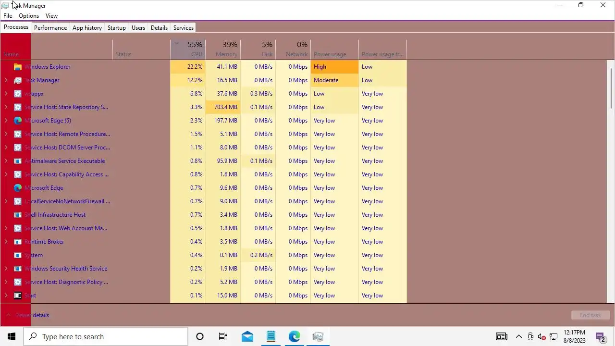
Task: Switch to the Services tab
Action: pos(184,28)
